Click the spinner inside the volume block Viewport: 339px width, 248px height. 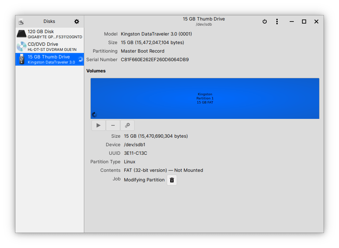point(94,115)
